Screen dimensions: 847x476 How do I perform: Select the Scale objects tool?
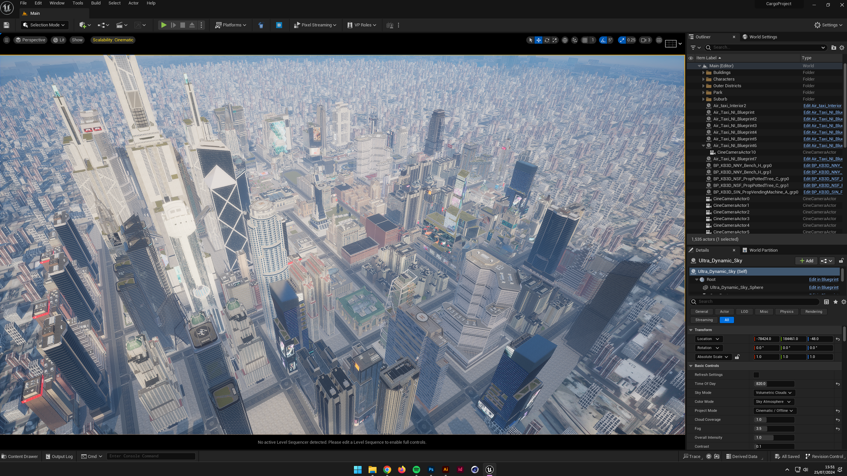coord(555,40)
